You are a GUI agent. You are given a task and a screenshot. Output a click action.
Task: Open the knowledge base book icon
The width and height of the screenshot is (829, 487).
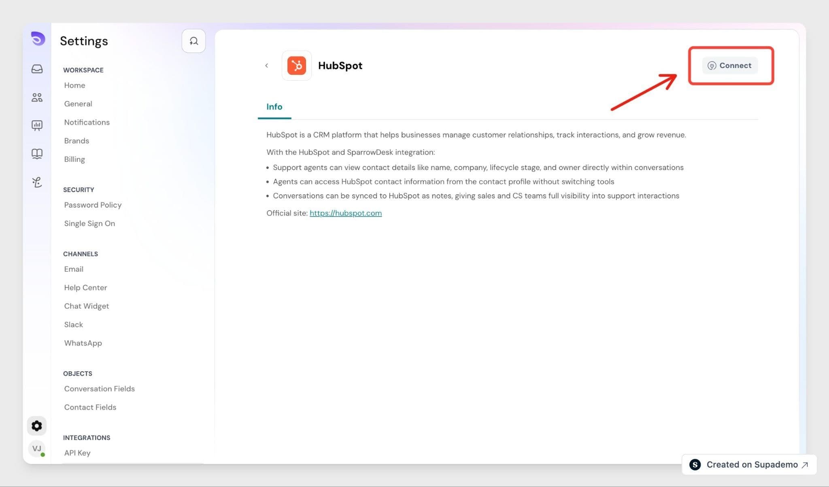[x=37, y=154]
